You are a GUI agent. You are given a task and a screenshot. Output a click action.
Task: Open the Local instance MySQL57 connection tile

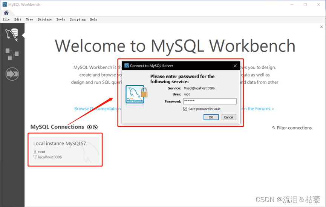pyautogui.click(x=65, y=150)
